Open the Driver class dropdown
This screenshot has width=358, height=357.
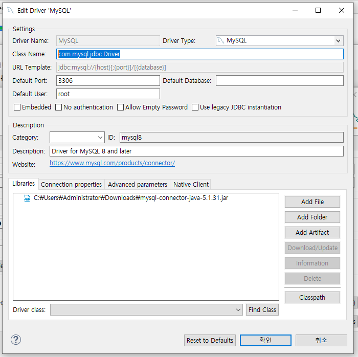[x=238, y=310]
